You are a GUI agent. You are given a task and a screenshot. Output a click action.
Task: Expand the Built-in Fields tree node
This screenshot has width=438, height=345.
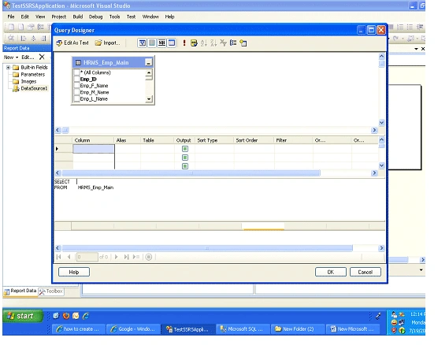click(x=8, y=67)
